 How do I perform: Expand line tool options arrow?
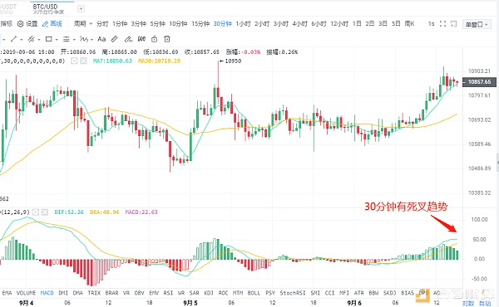pos(22,40)
